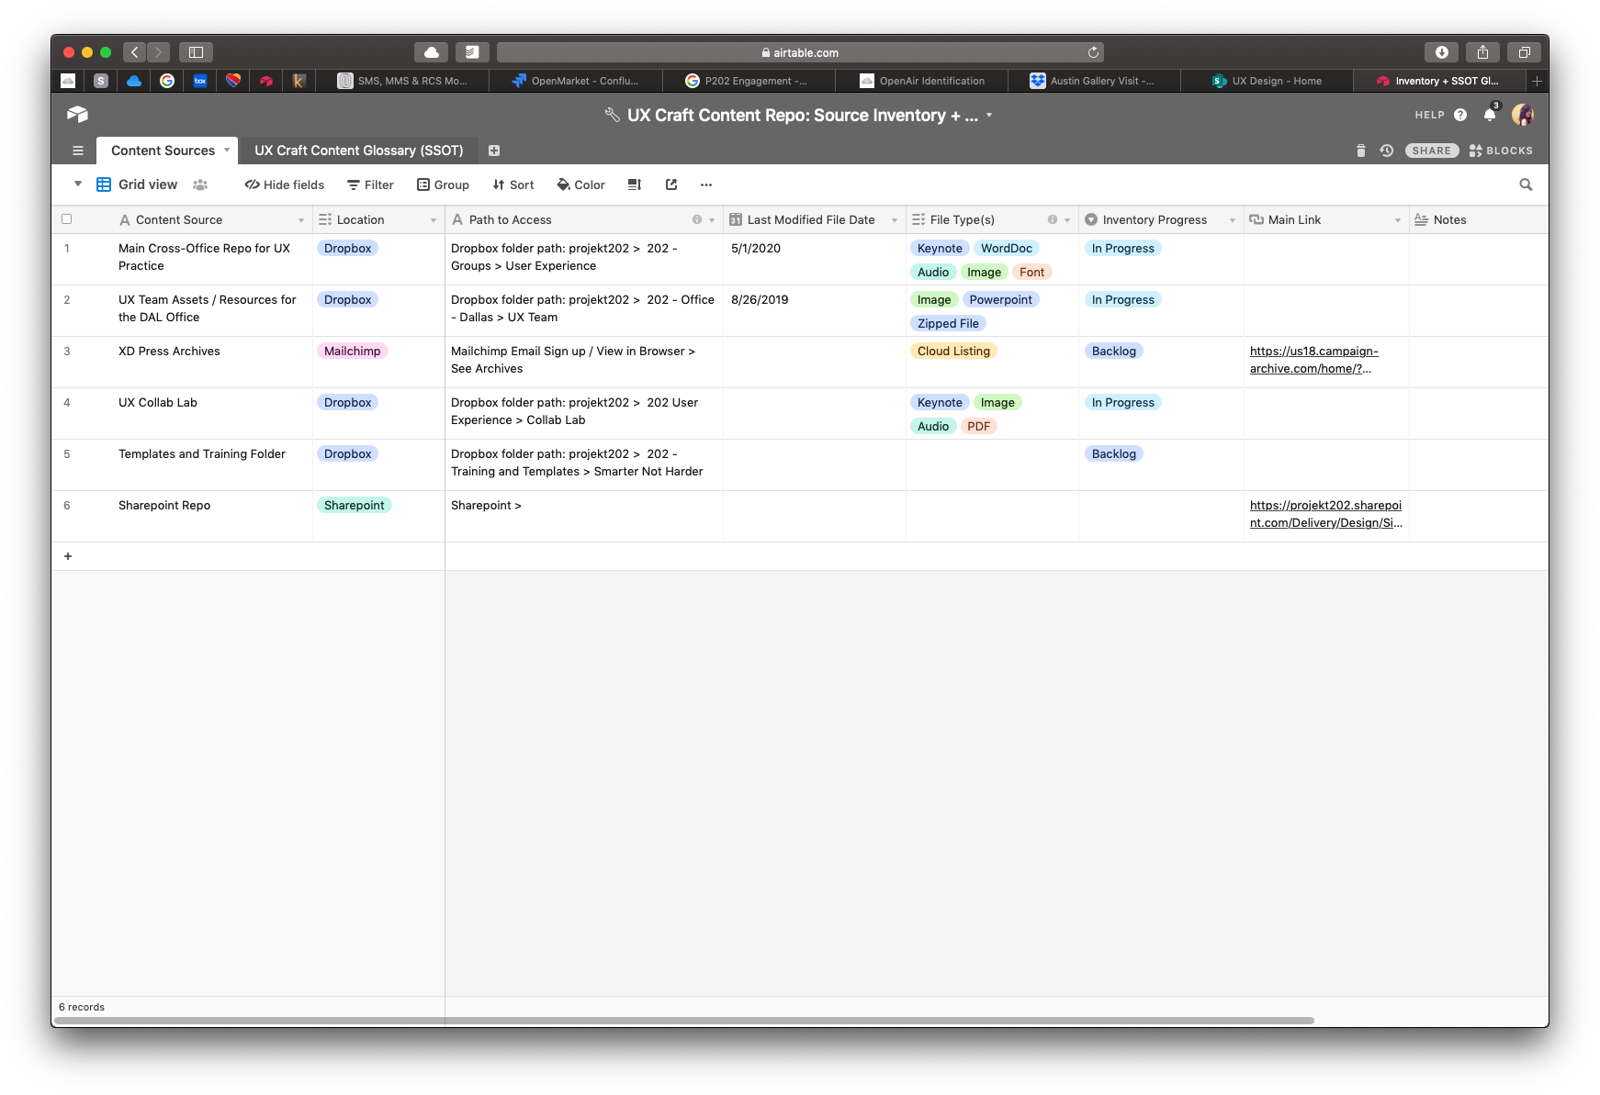Open base revision history clock icon

point(1387,151)
